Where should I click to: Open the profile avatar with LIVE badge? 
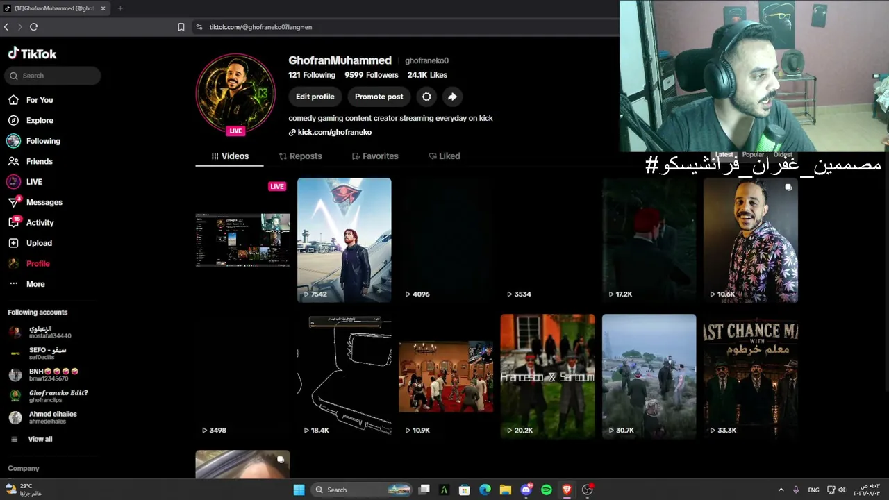(x=235, y=92)
